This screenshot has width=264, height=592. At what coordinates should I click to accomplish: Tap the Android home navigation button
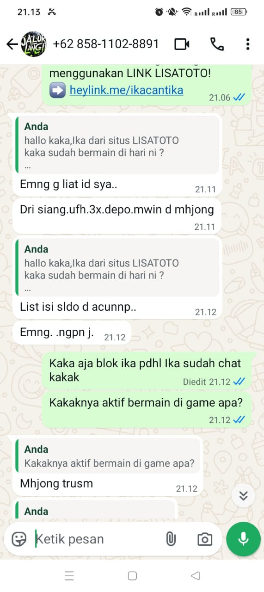pos(132,576)
